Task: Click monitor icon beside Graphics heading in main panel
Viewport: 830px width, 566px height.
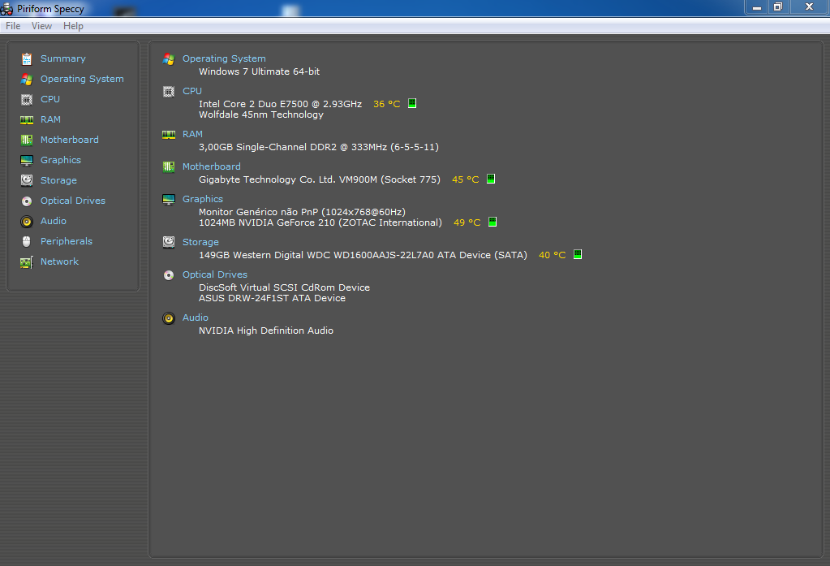Action: (169, 199)
